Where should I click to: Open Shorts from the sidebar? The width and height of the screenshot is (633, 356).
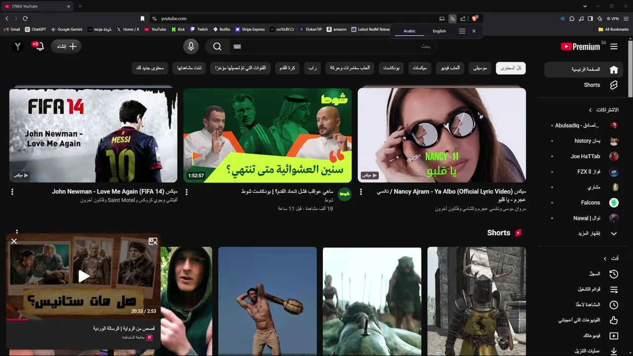(x=584, y=85)
